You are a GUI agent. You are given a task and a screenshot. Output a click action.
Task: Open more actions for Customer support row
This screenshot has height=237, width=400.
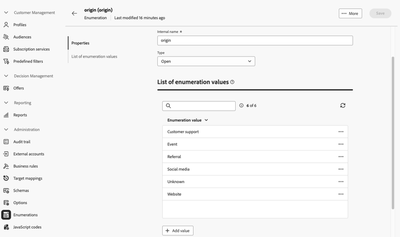pyautogui.click(x=341, y=132)
